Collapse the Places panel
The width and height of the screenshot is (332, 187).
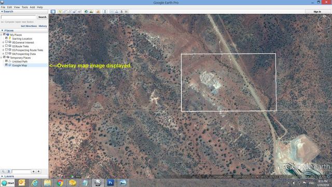point(2,31)
